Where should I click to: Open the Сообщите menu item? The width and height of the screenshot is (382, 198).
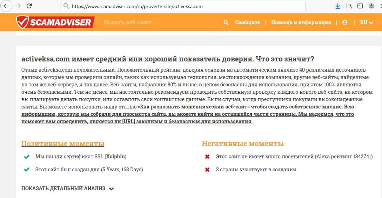pyautogui.click(x=248, y=22)
